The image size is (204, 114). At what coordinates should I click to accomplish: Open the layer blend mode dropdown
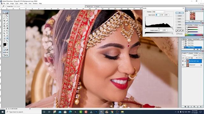click(187, 55)
